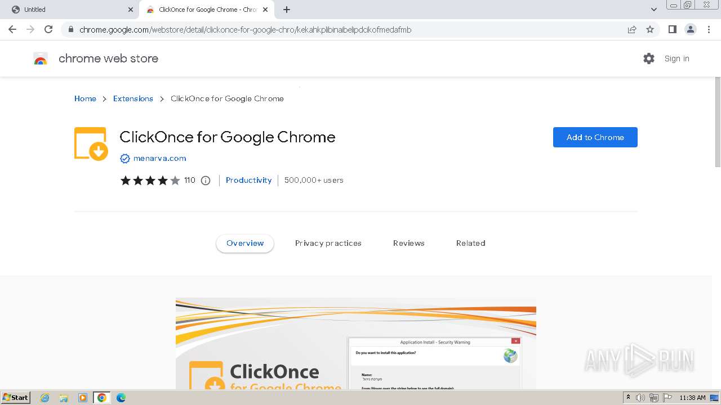Click Add to Chrome button
The width and height of the screenshot is (721, 405).
595,137
